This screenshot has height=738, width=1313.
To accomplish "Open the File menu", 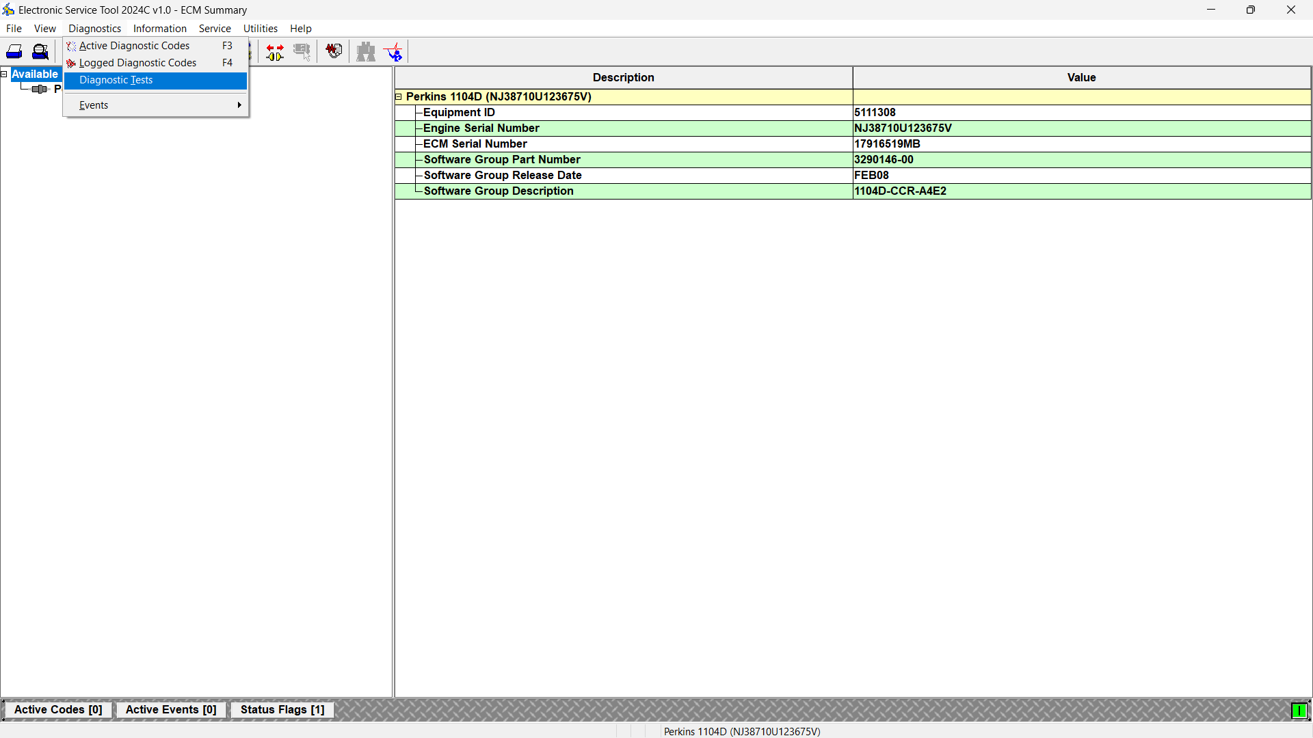I will pyautogui.click(x=14, y=29).
